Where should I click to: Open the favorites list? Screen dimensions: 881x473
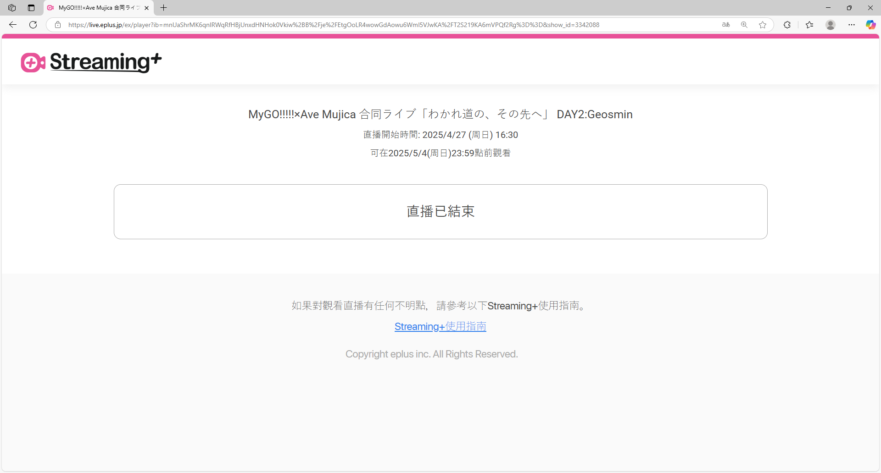[x=809, y=25]
